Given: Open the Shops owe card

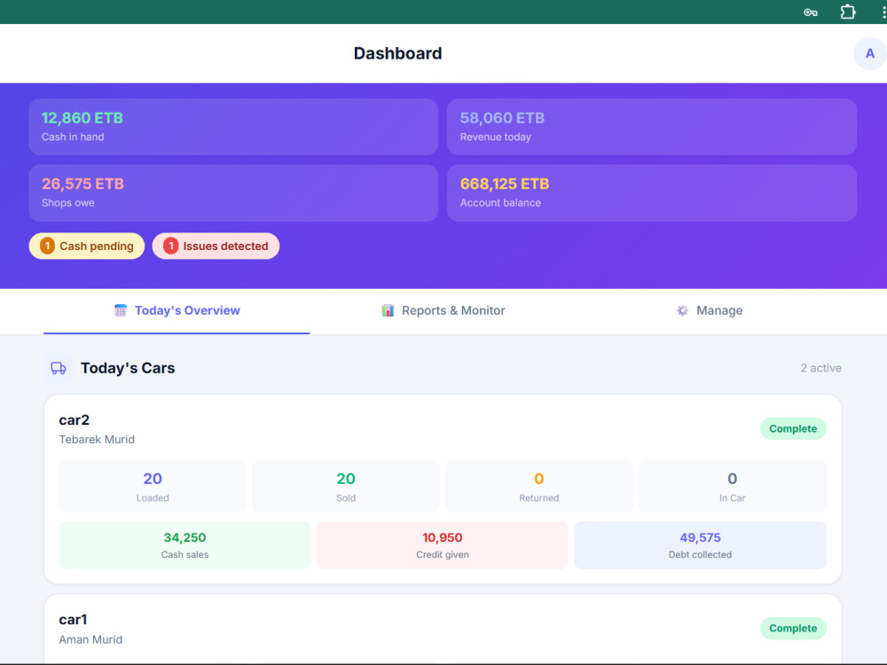Looking at the screenshot, I should click(x=233, y=192).
